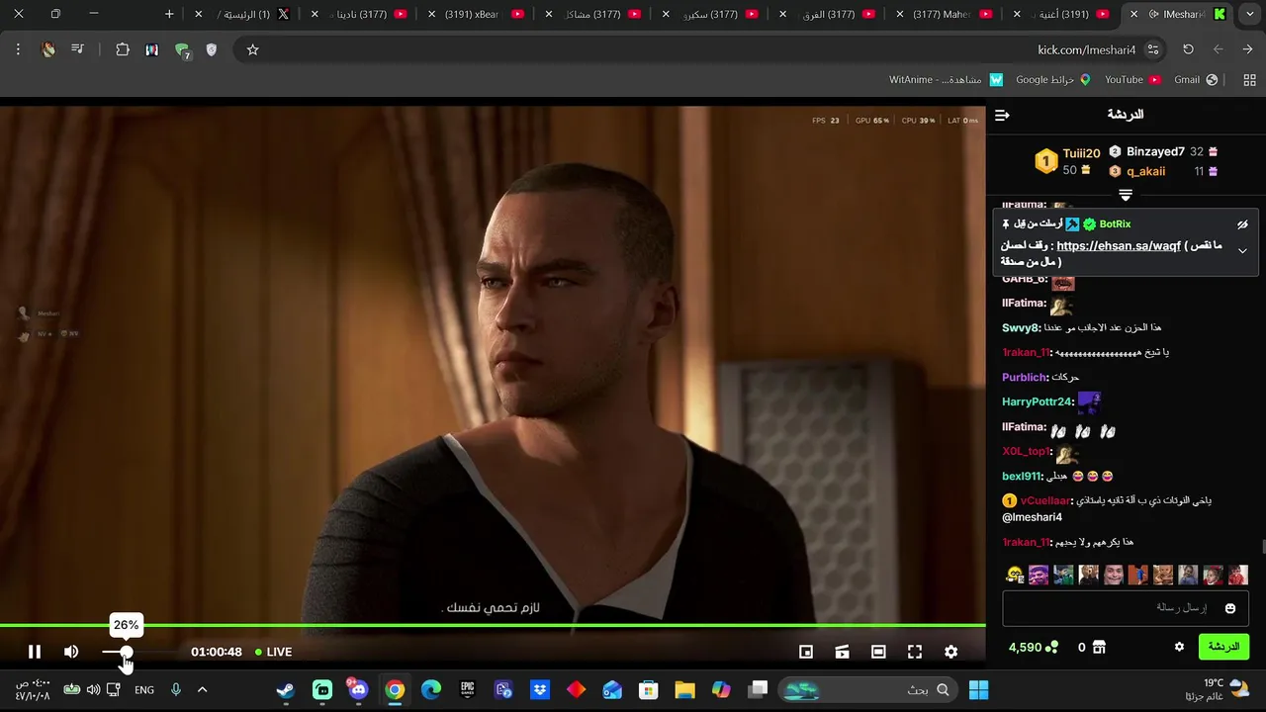Open the YouTube bookmark

[1132, 79]
